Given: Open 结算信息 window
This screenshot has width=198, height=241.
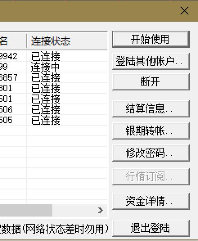Looking at the screenshot, I should point(151,109).
